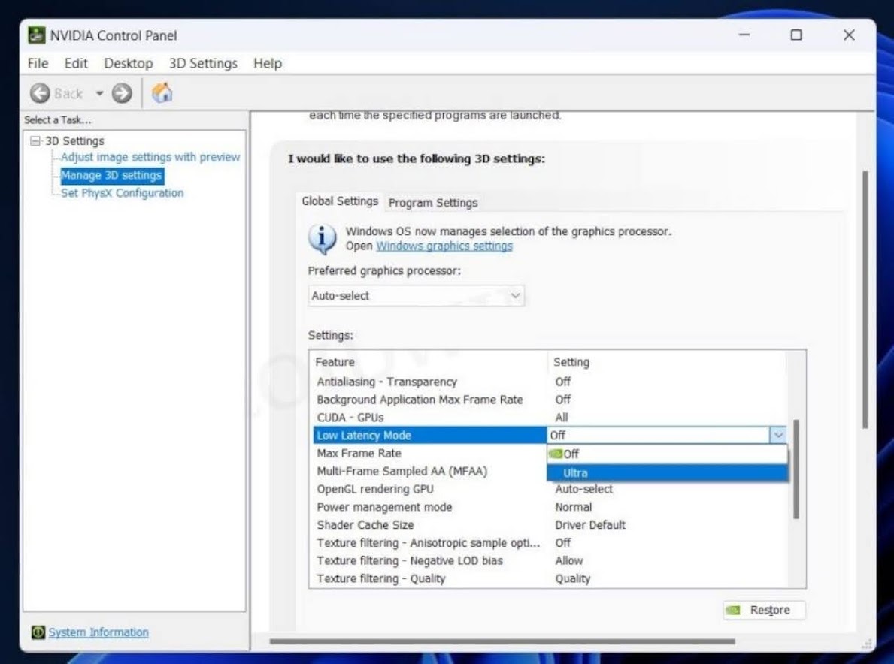This screenshot has height=664, width=894.
Task: Click the System Information icon
Action: (x=38, y=632)
